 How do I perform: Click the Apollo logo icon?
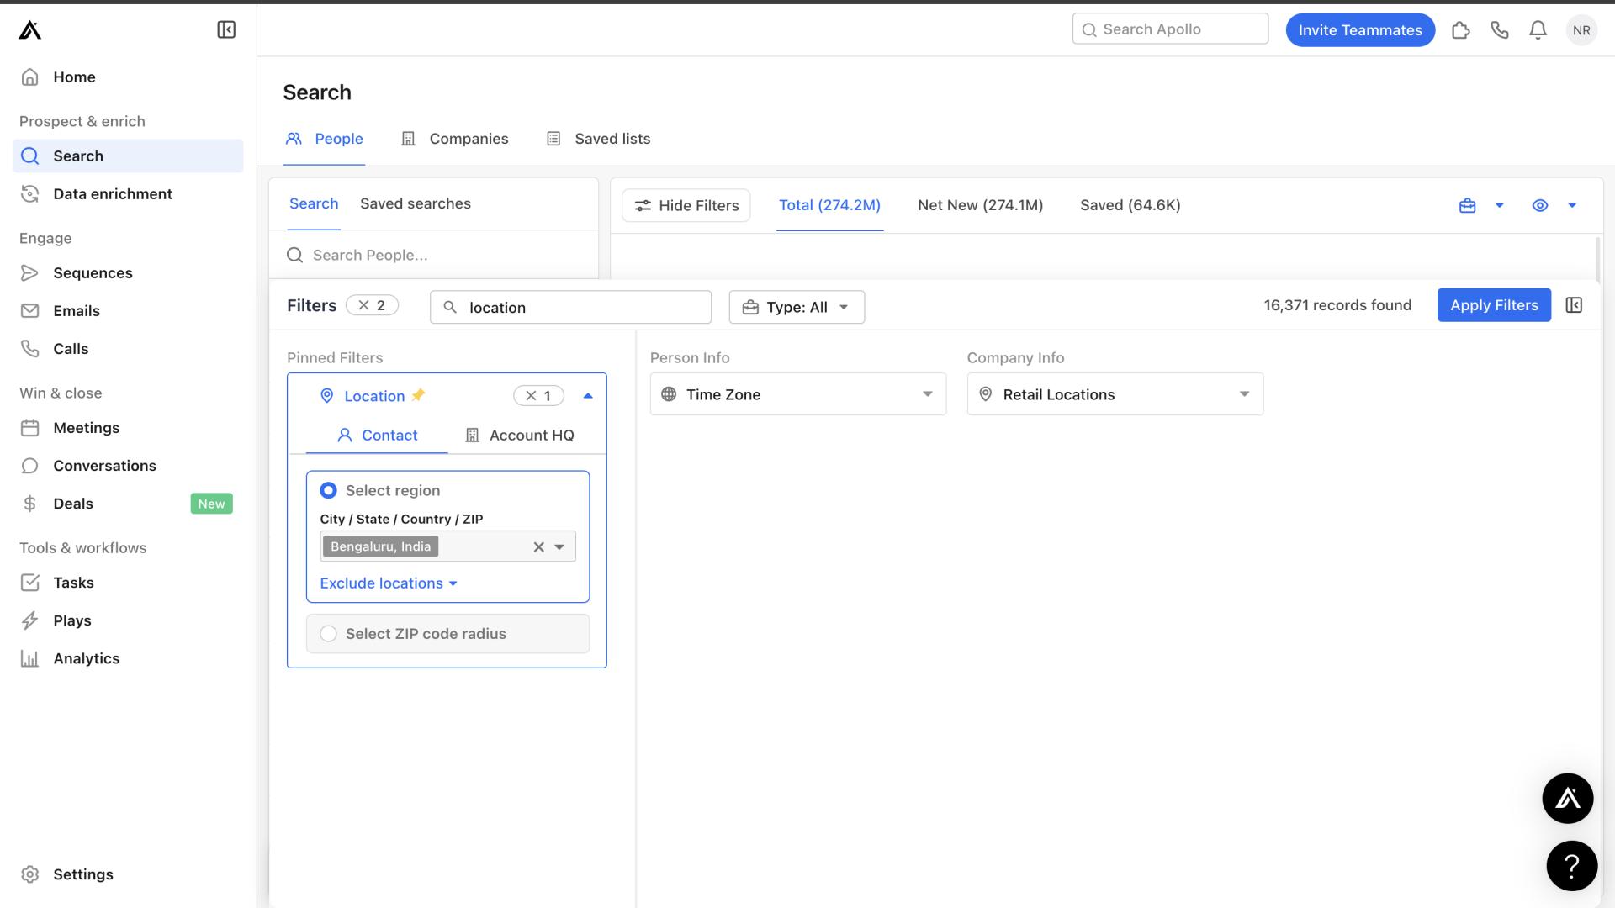(30, 30)
